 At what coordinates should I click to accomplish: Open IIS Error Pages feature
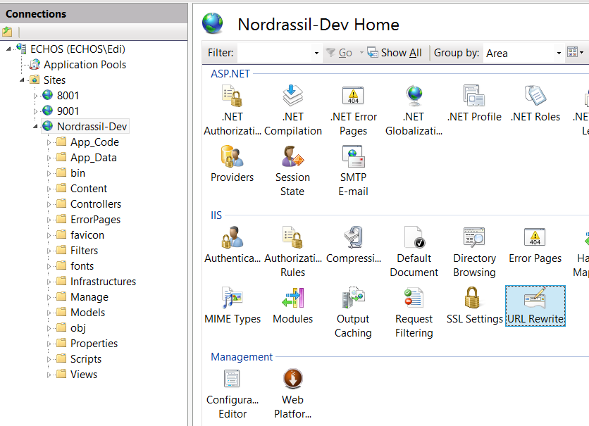[x=535, y=246]
